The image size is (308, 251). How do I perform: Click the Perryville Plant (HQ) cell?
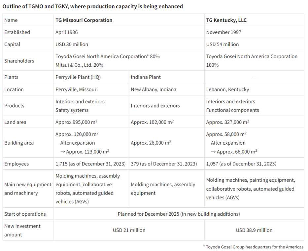point(78,77)
